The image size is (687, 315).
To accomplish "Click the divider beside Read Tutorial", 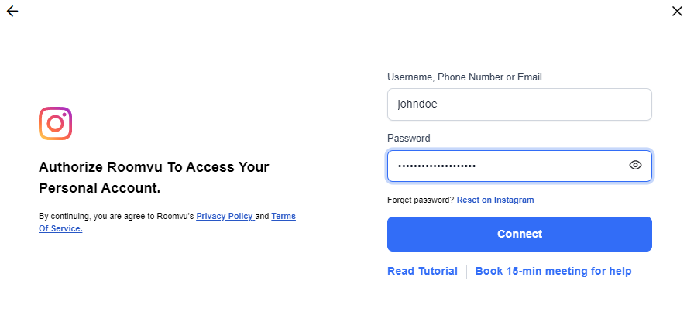I will [x=466, y=271].
